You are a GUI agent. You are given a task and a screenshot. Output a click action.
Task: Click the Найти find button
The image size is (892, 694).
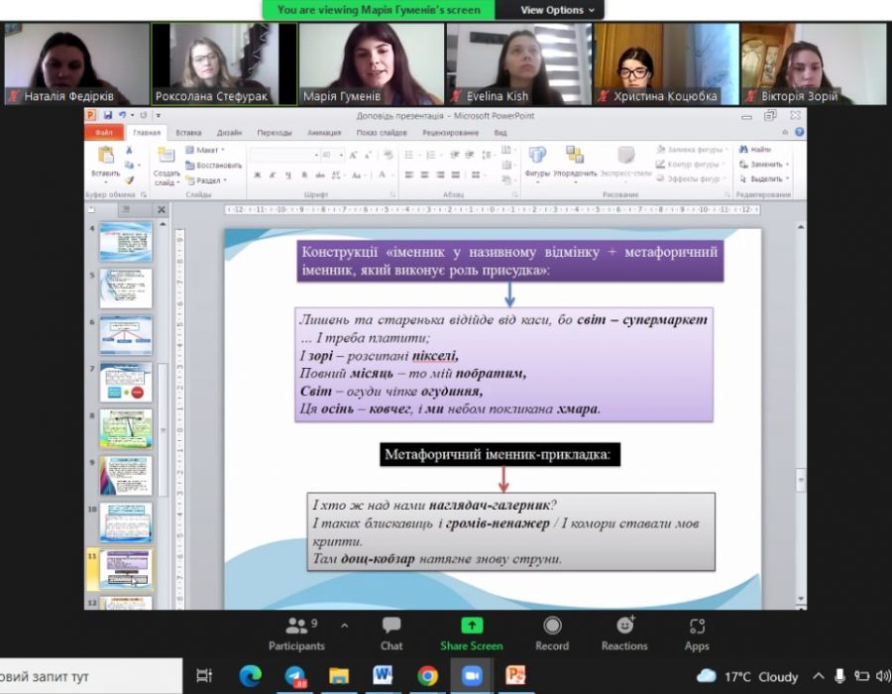click(x=761, y=150)
